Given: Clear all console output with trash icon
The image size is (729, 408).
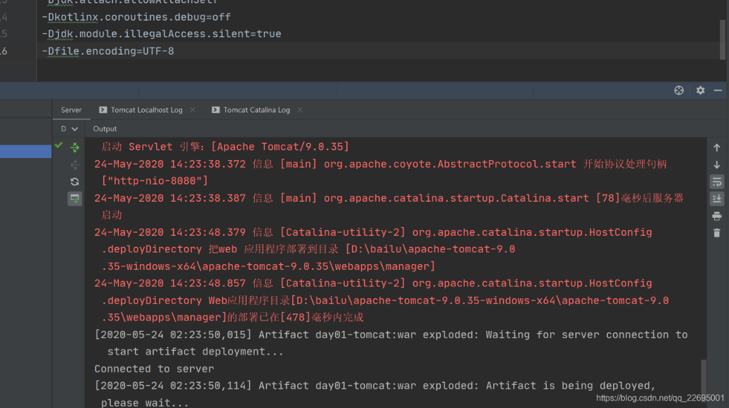Looking at the screenshot, I should click(716, 233).
